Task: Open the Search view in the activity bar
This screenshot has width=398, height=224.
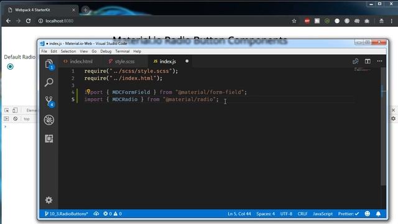Action: coord(49,82)
